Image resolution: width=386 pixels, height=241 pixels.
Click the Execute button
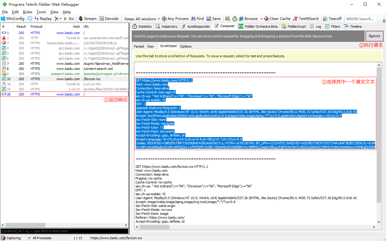375,36
